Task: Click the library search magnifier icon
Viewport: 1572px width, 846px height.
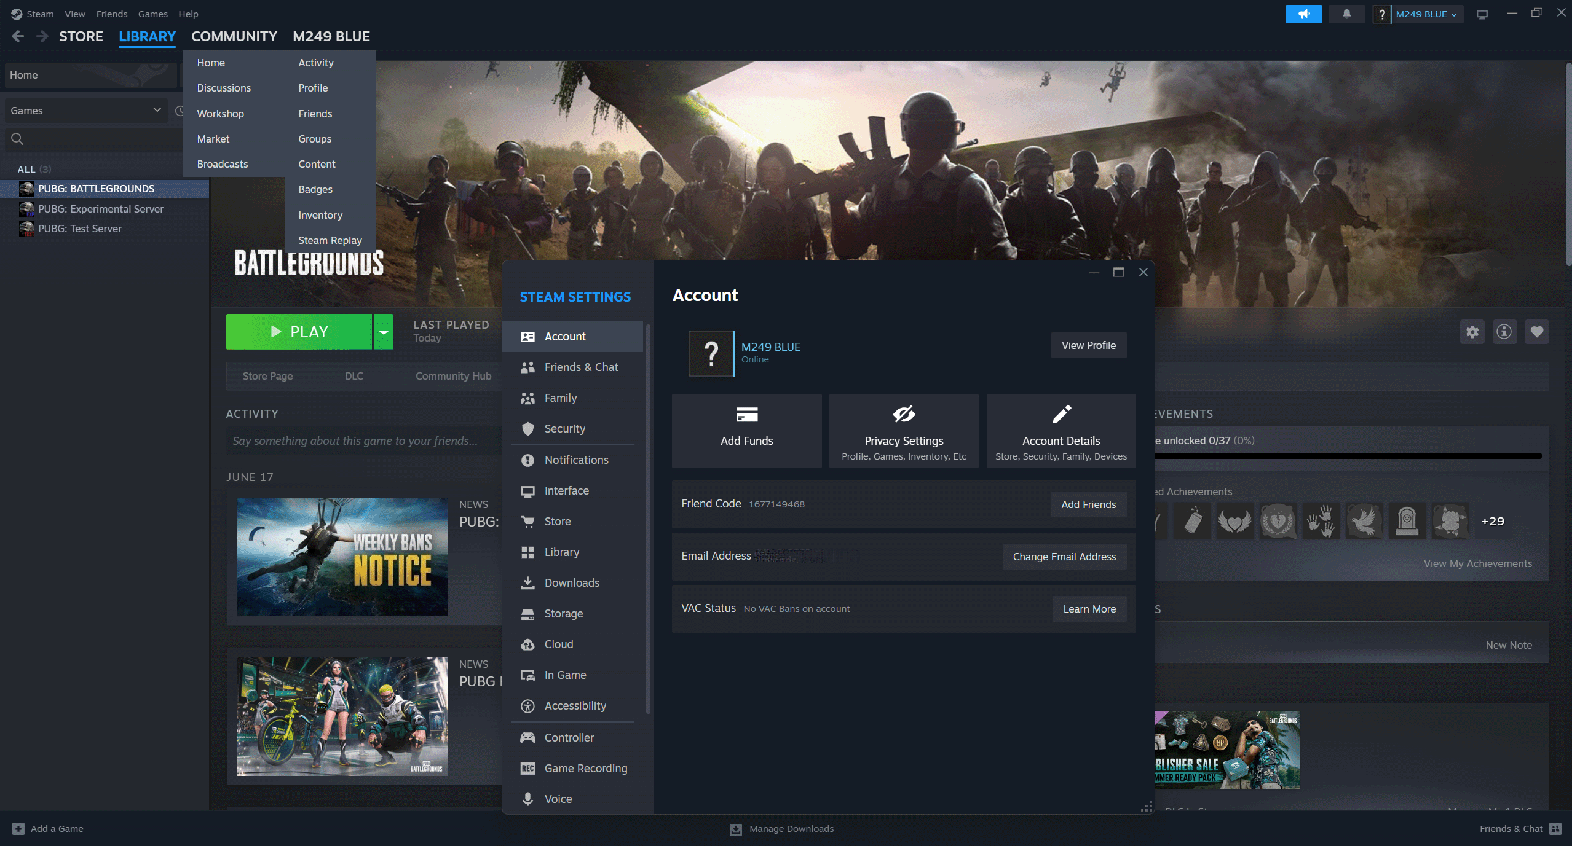Action: click(17, 139)
